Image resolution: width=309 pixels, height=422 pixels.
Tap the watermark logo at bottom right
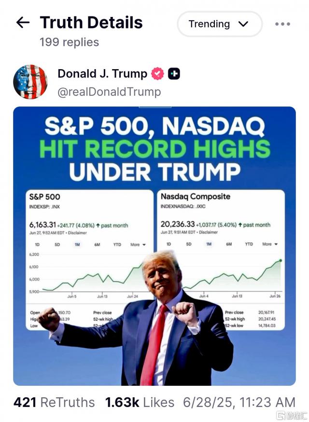click(291, 415)
